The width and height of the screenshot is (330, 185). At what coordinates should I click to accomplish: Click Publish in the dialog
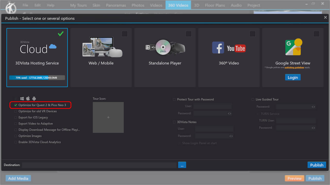point(317,165)
